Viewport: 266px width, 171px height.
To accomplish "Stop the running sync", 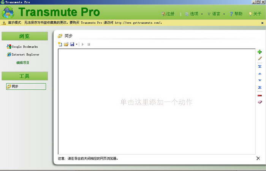I will click(89, 44).
